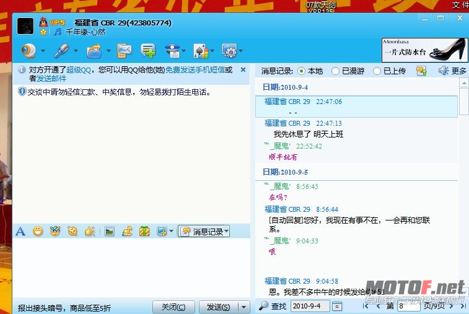Image resolution: width=469 pixels, height=314 pixels.
Task: Open the smiley emoticon picker
Action: coord(38,231)
